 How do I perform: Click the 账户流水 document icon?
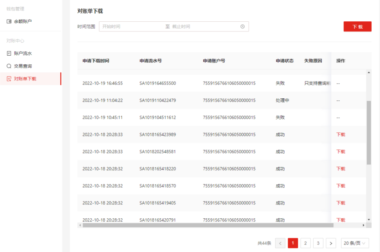(x=9, y=53)
